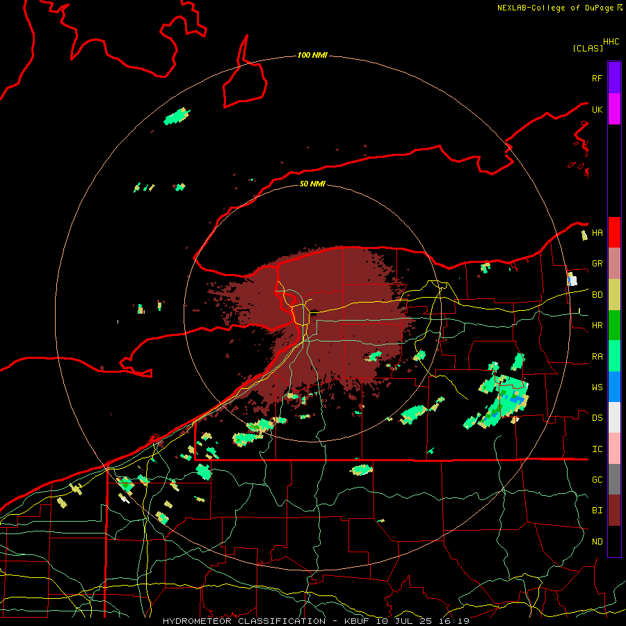Click the 10 JUL 25 date
626x626 pixels.
coord(403,621)
